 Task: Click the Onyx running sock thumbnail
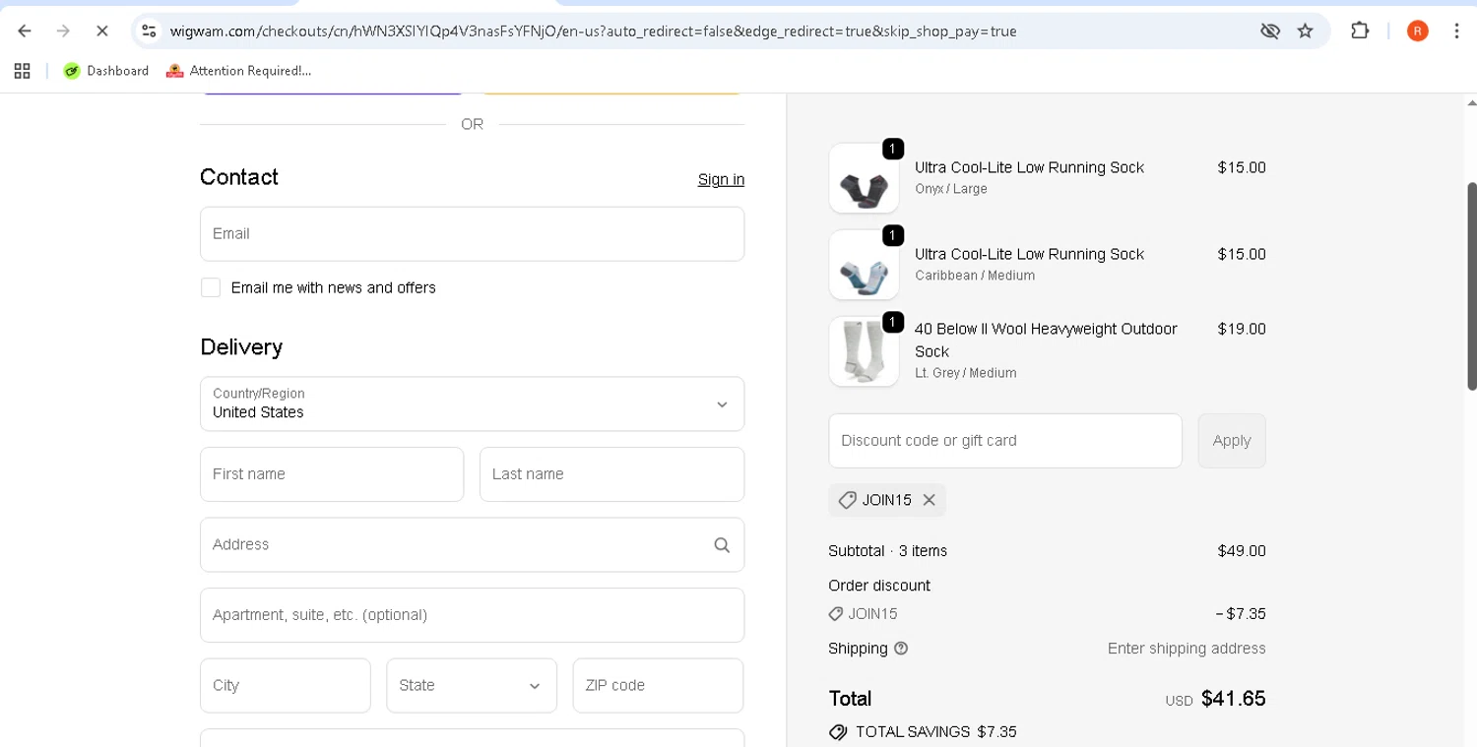(864, 178)
